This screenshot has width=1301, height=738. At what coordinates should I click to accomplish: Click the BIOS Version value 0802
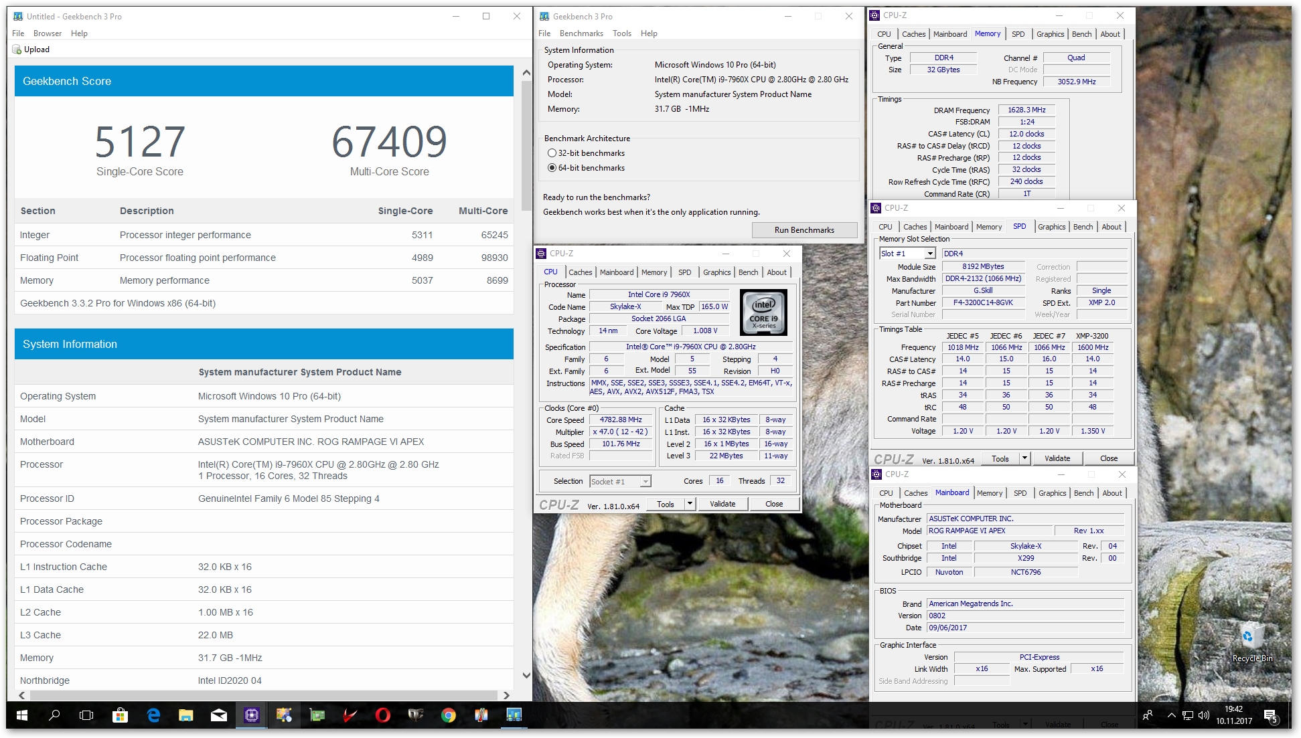coord(1025,616)
